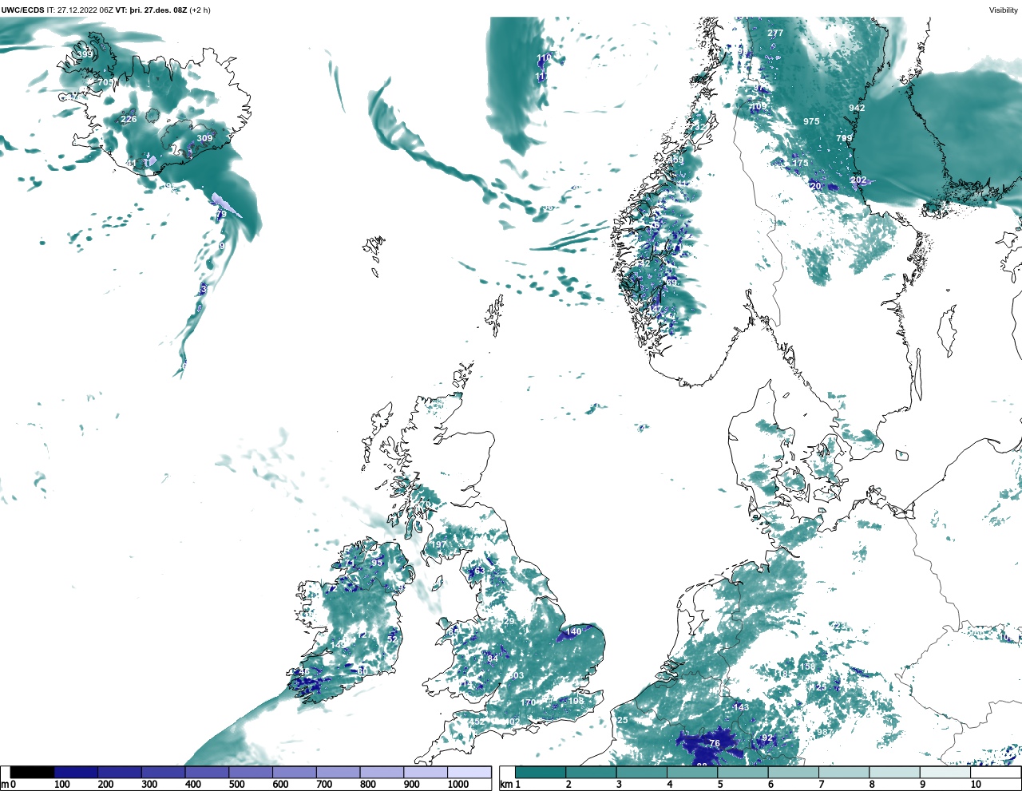Click the 'm' unit label of the legend
The image size is (1022, 791).
(5, 785)
